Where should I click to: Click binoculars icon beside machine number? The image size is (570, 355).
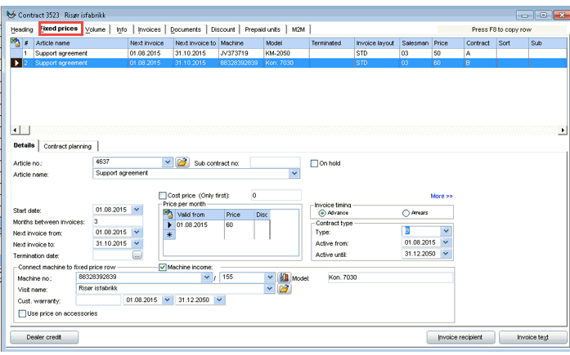click(x=285, y=277)
